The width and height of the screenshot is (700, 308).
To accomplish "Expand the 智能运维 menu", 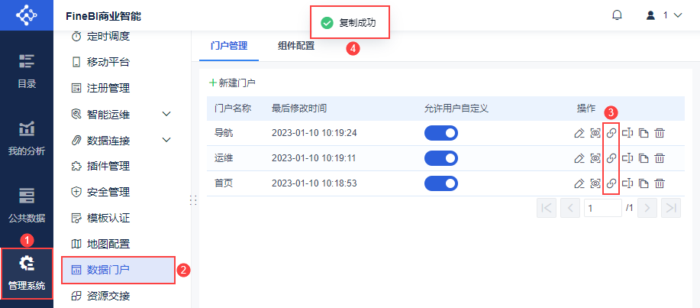I will coord(167,115).
